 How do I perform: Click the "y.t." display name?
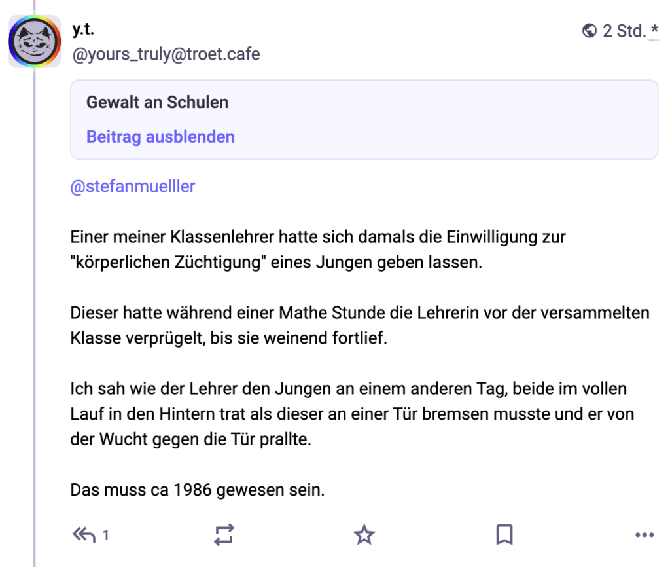(x=83, y=29)
